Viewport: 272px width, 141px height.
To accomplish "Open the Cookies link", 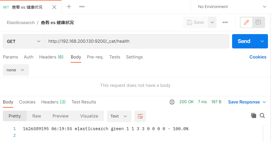I will [x=258, y=57].
